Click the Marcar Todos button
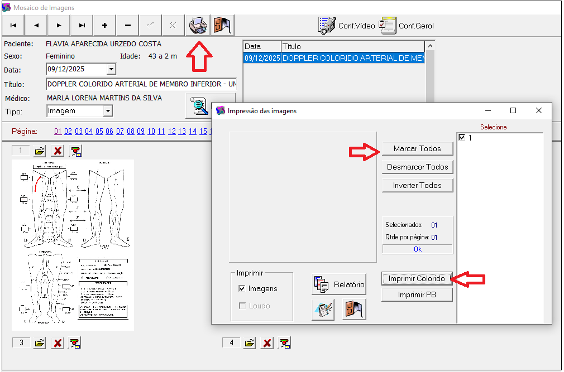Viewport: 564px width, 372px height. pos(417,149)
